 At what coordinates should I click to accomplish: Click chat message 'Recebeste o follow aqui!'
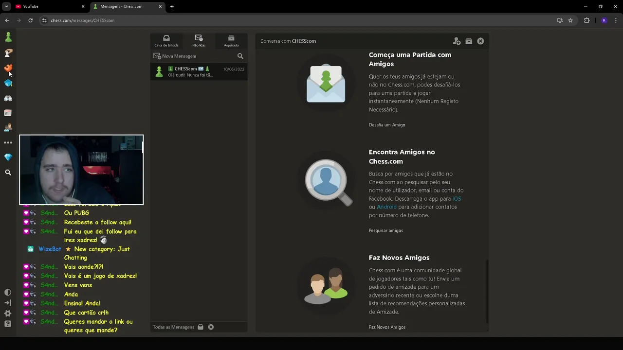click(97, 222)
